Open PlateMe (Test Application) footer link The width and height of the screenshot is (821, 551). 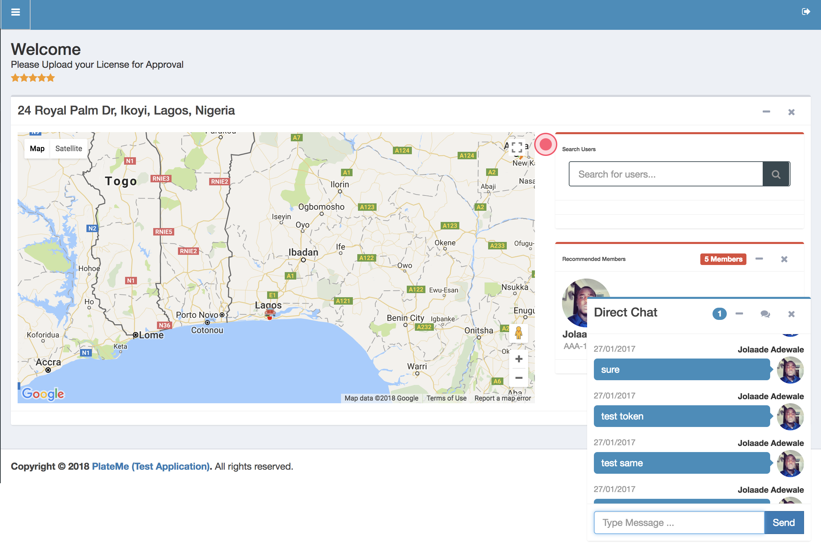pyautogui.click(x=151, y=466)
